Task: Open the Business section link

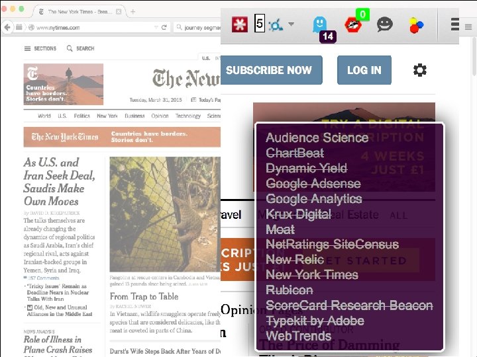Action: [134, 116]
